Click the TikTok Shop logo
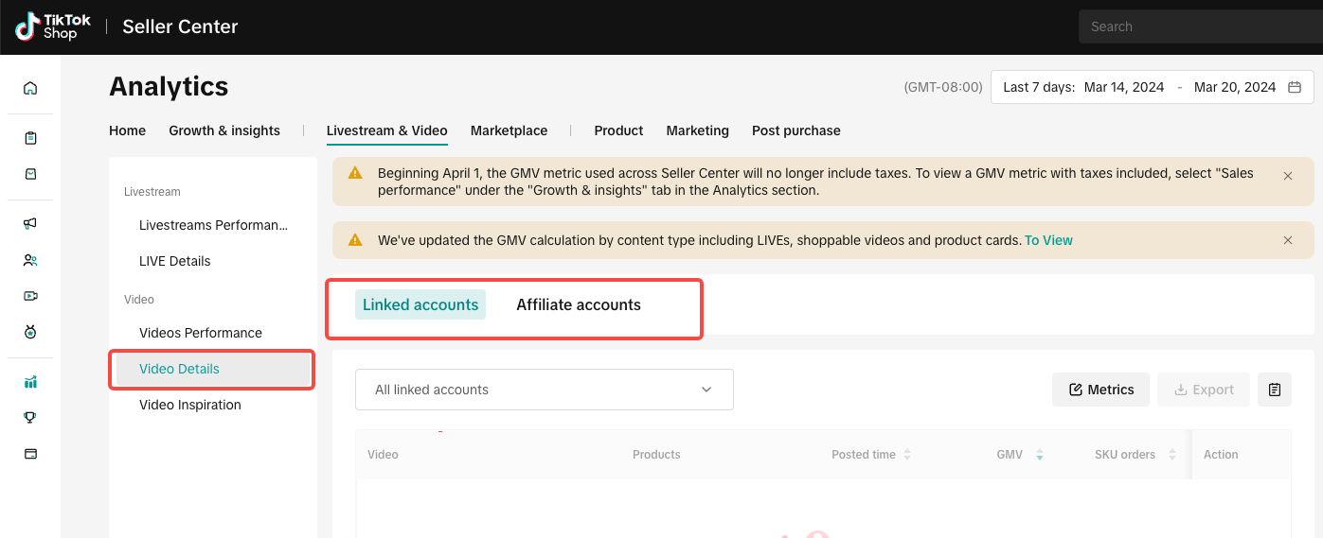The height and width of the screenshot is (538, 1323). click(x=53, y=26)
